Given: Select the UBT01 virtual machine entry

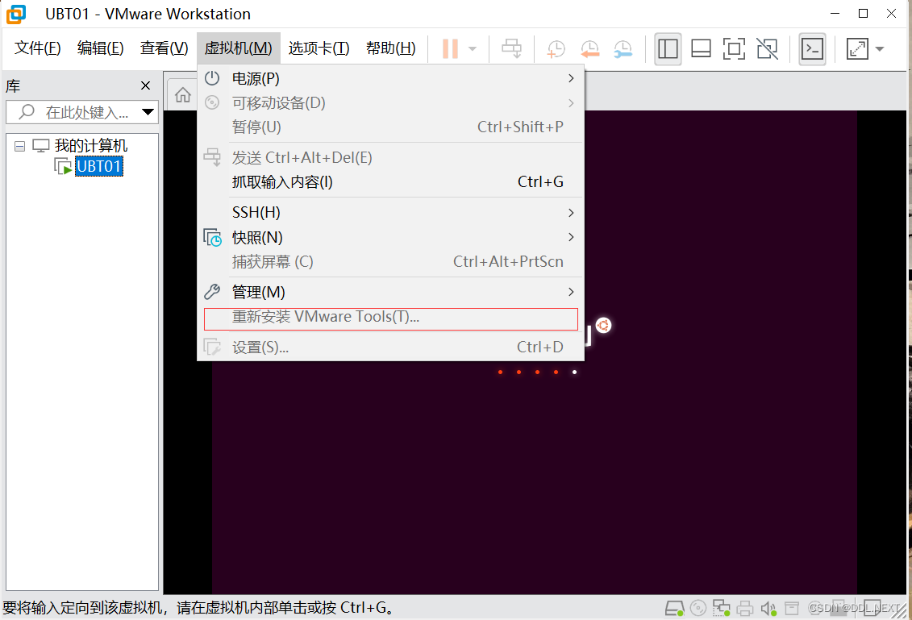Looking at the screenshot, I should coord(99,166).
